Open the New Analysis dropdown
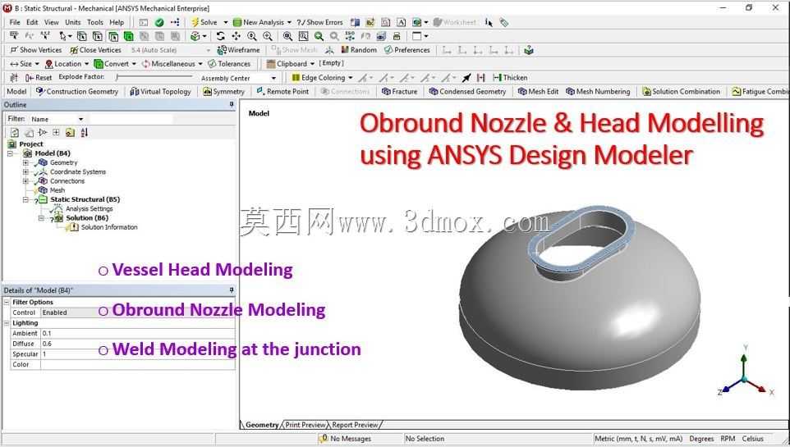This screenshot has height=447, width=790. (x=289, y=22)
